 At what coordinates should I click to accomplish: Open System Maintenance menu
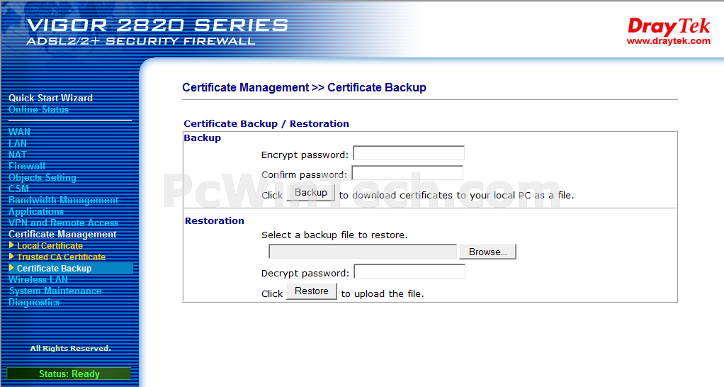[55, 291]
